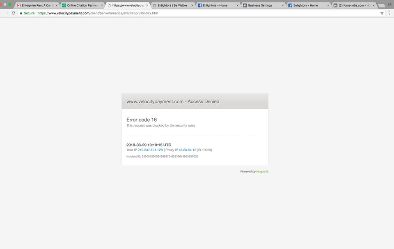This screenshot has width=394, height=249.
Task: Click the Gmail icon on Enterprise tab
Action: 18,5
